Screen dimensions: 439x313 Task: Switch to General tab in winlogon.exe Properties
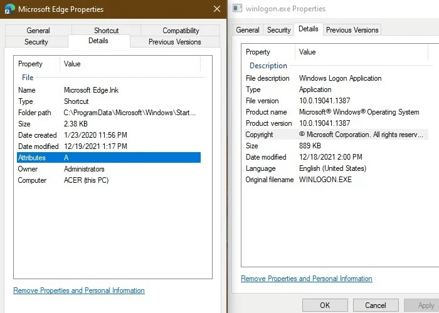coord(248,29)
